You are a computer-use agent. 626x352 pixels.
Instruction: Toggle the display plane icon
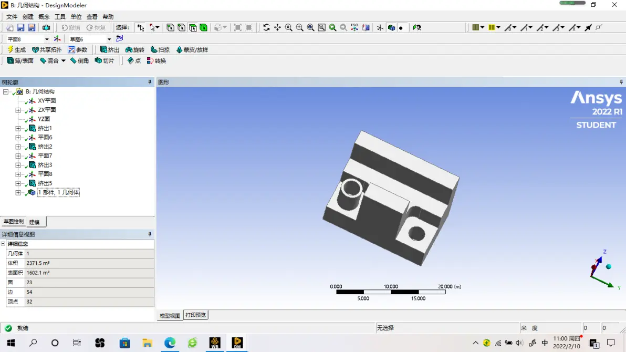[380, 27]
